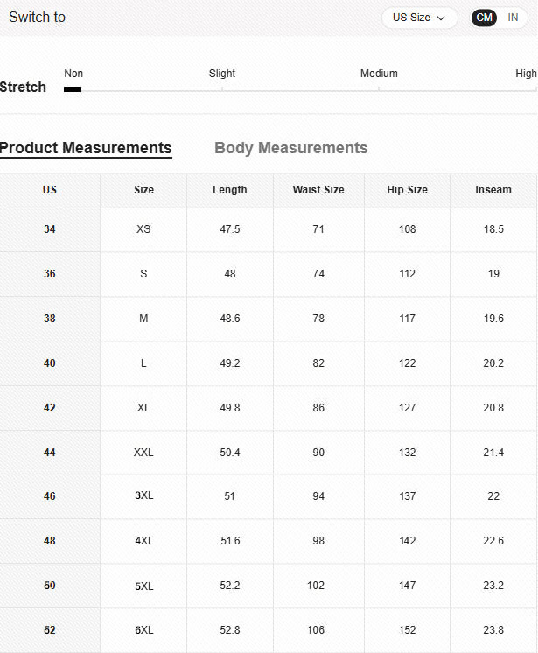Switch units to IN
The width and height of the screenshot is (538, 653).
[513, 18]
